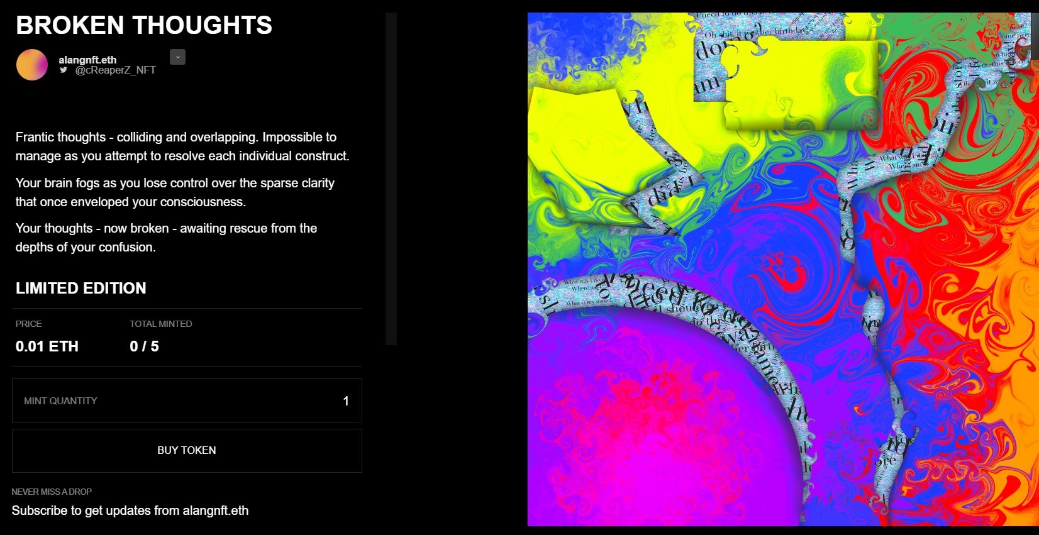Click the NEVER MISS A DROP label
The width and height of the screenshot is (1039, 535).
(x=52, y=492)
